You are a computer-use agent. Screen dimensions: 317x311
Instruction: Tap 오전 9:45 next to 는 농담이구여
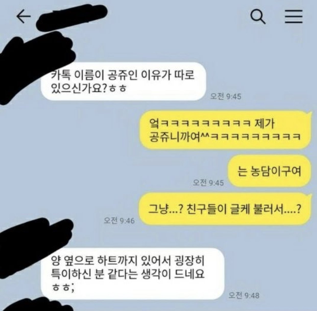coord(208,182)
